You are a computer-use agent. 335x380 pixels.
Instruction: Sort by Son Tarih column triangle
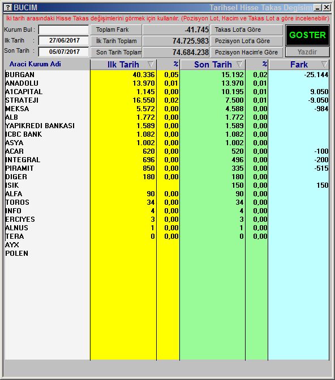(239, 65)
